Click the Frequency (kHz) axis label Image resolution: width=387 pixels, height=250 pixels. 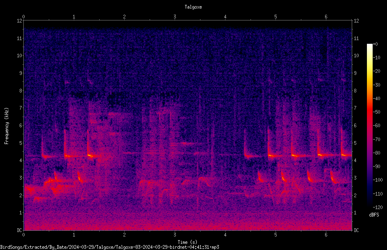point(7,126)
